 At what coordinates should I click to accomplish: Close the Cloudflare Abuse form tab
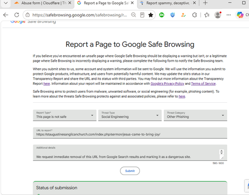click(x=70, y=3)
